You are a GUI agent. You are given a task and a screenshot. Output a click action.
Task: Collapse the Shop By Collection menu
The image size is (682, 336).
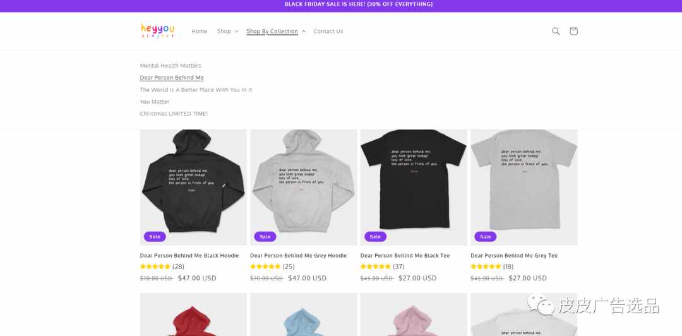tap(276, 31)
